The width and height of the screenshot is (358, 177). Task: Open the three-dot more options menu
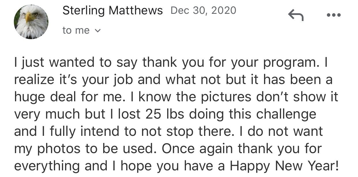pos(333,15)
